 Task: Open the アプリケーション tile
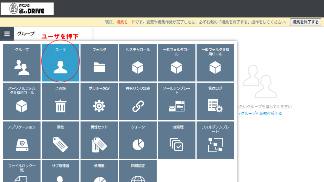tap(22, 140)
